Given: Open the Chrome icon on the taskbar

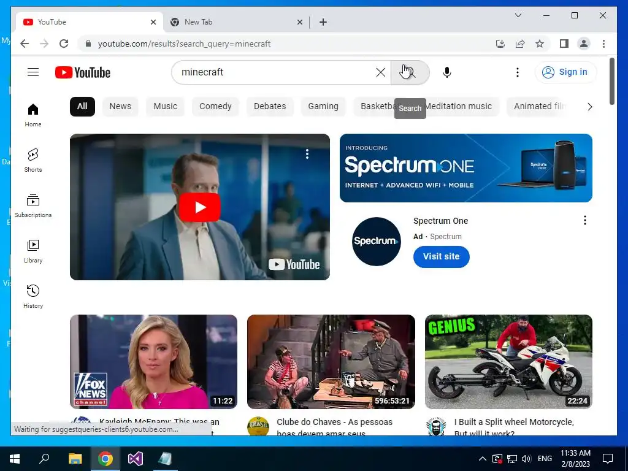Looking at the screenshot, I should pos(105,459).
